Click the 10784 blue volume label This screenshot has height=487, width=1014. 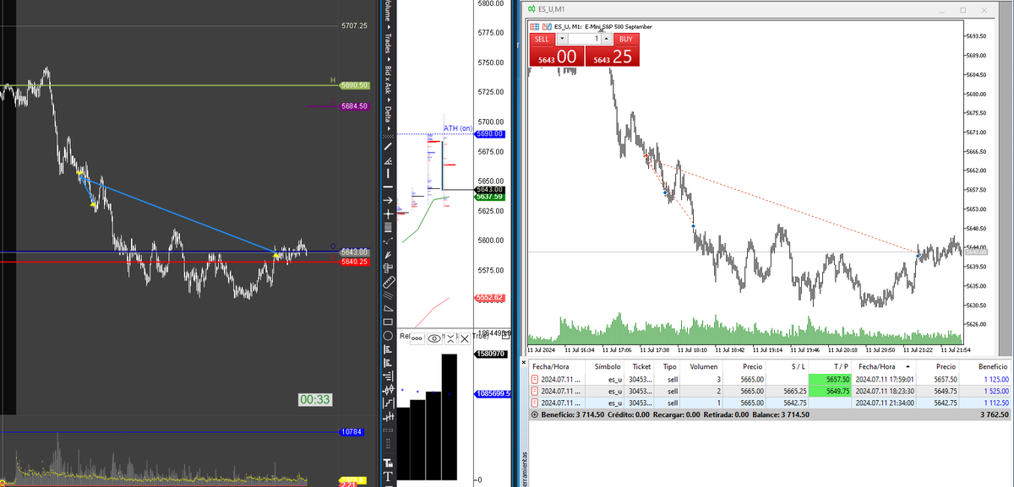pyautogui.click(x=352, y=432)
